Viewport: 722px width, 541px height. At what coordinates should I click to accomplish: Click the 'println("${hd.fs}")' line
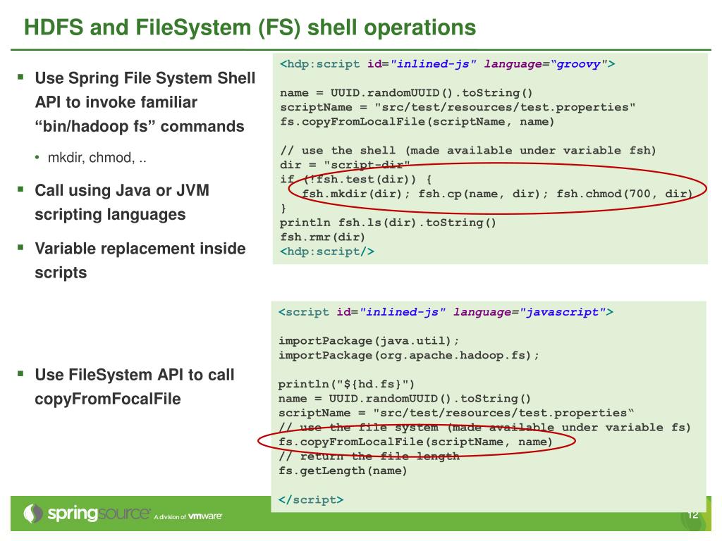(x=346, y=384)
